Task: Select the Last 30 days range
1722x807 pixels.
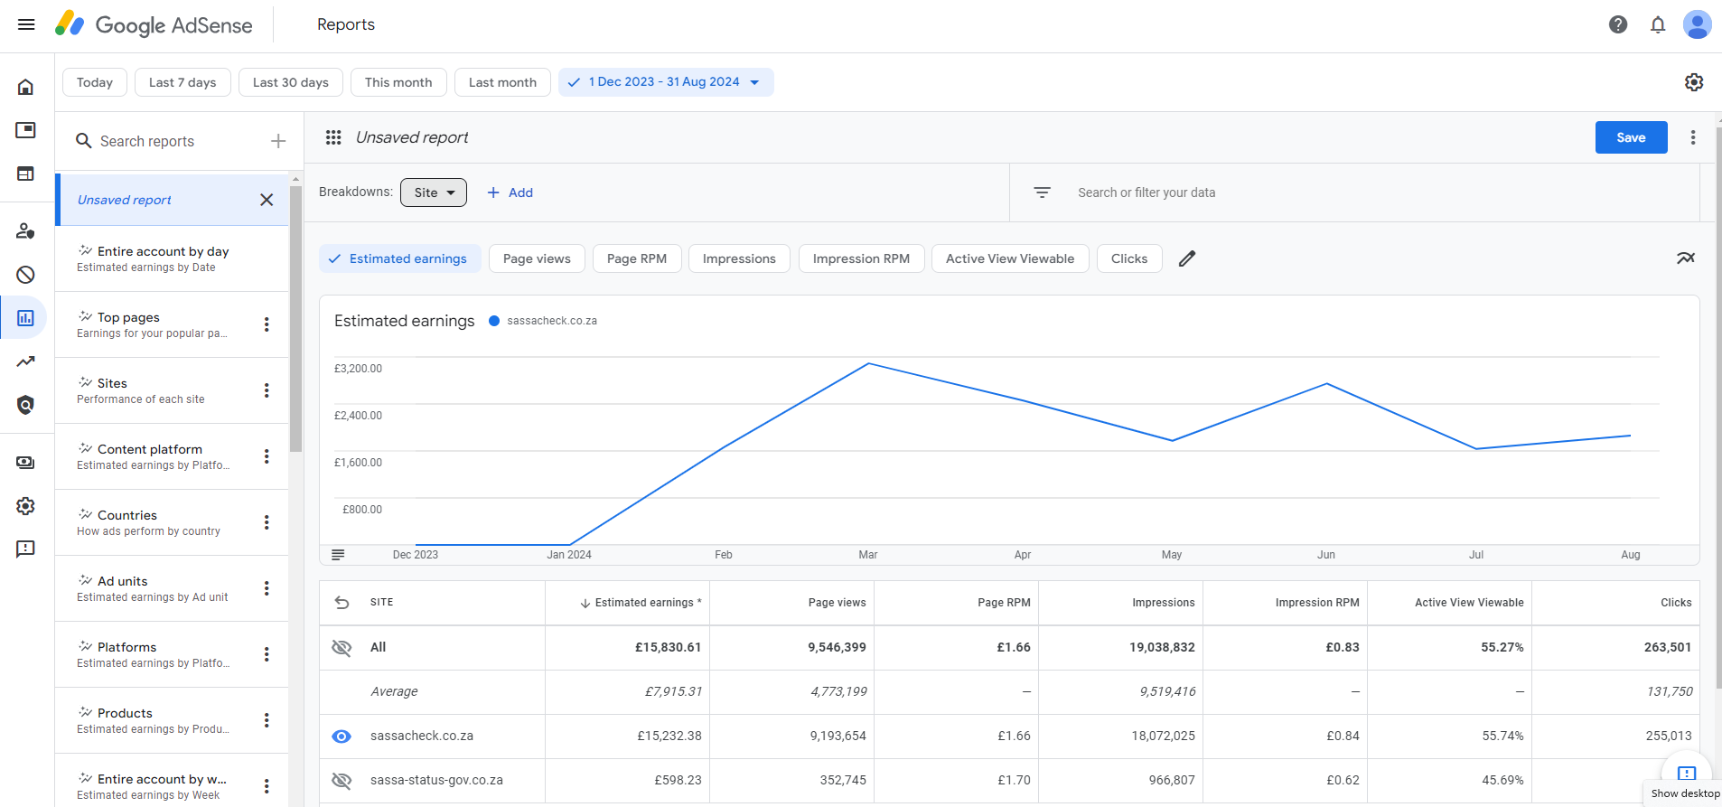Action: pyautogui.click(x=291, y=82)
